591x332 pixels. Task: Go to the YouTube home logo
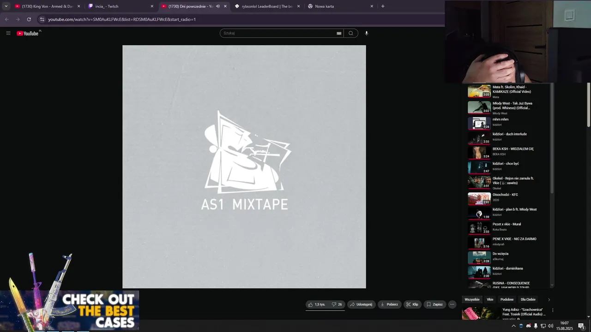click(29, 33)
